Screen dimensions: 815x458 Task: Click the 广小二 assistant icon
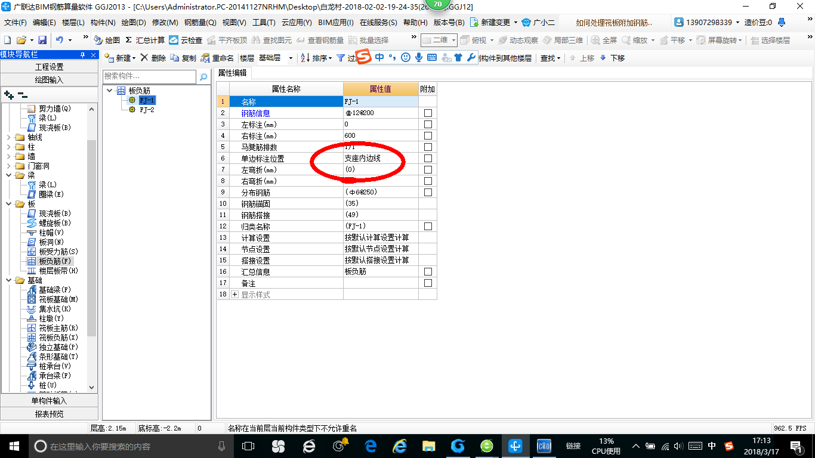coord(539,22)
